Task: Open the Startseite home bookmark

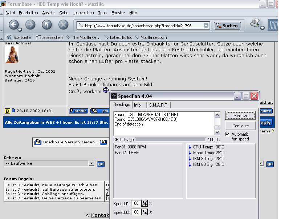Action: coord(19,37)
